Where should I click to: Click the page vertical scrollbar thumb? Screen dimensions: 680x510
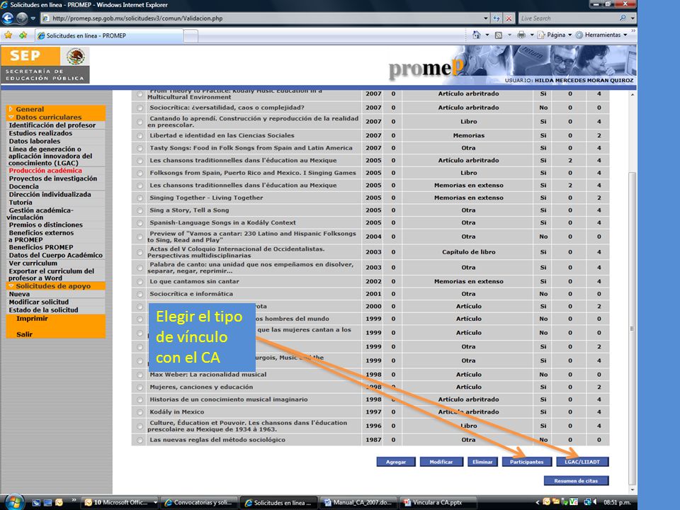632,328
